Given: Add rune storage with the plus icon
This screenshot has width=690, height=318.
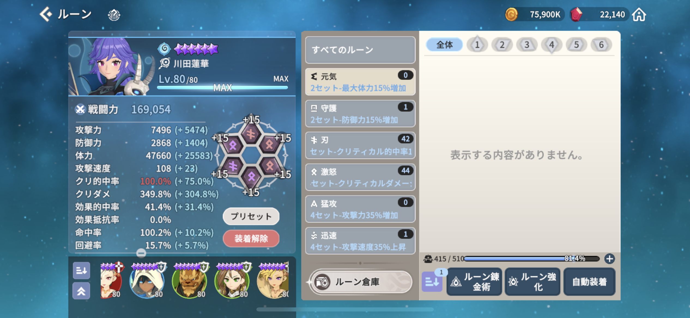Looking at the screenshot, I should [609, 258].
